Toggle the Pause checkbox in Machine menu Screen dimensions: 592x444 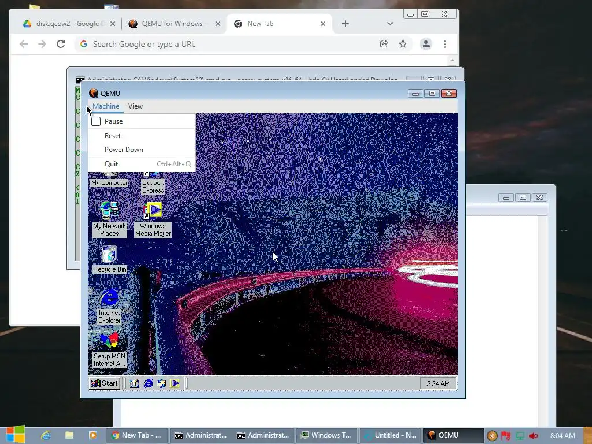pyautogui.click(x=96, y=121)
